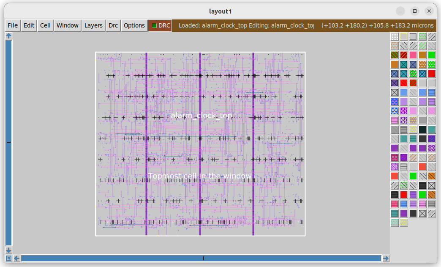Click the horizontal scrollbar right arrow
The width and height of the screenshot is (441, 267).
pyautogui.click(x=385, y=258)
